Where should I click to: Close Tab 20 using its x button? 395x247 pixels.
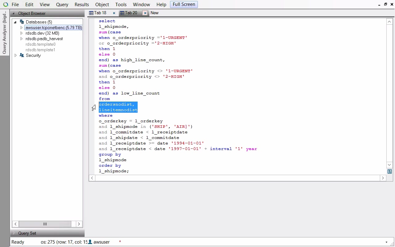(145, 13)
